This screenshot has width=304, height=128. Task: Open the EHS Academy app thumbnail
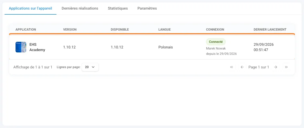(x=21, y=47)
